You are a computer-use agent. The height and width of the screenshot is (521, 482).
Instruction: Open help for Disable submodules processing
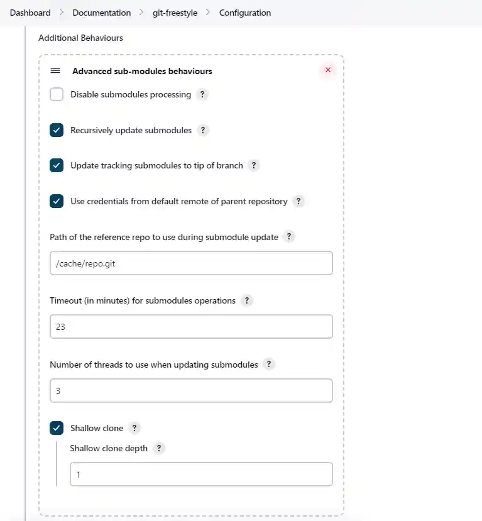pos(202,95)
